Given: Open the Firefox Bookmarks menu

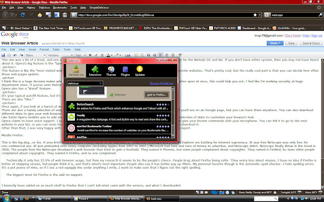Looking at the screenshot, I should [x=60, y=8].
